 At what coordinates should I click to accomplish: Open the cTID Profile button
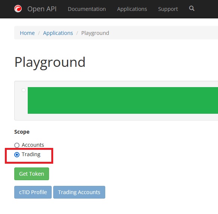(x=33, y=192)
